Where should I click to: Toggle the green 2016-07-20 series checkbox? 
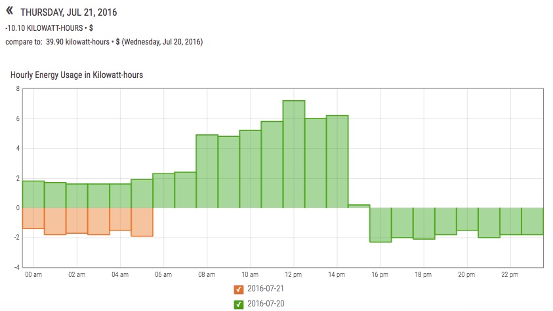tap(238, 304)
